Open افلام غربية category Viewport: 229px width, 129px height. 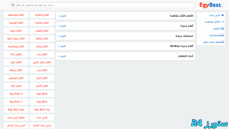coord(16,31)
